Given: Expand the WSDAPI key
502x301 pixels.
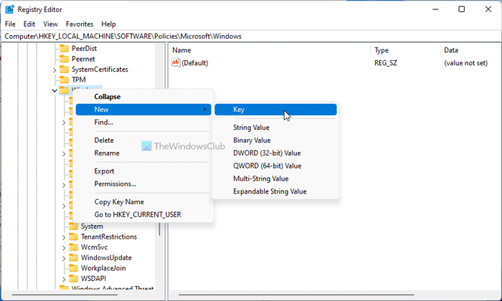Looking at the screenshot, I should 64,279.
